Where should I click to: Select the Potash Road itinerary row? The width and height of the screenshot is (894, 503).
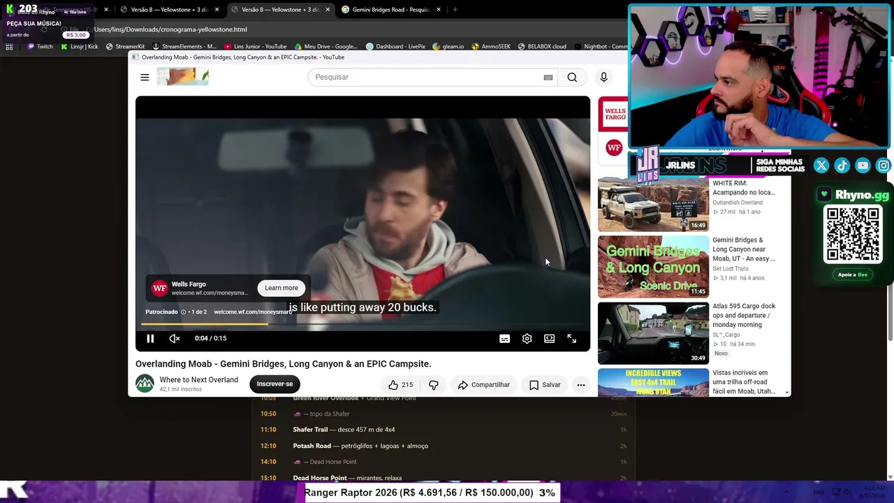[x=444, y=446]
